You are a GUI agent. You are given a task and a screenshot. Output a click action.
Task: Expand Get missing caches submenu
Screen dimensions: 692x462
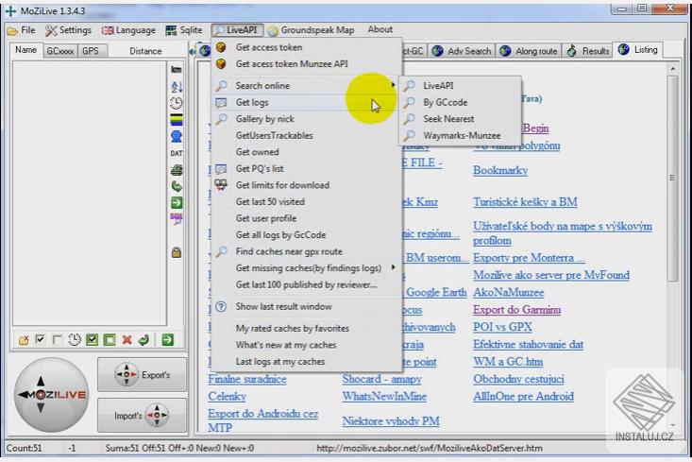point(393,267)
